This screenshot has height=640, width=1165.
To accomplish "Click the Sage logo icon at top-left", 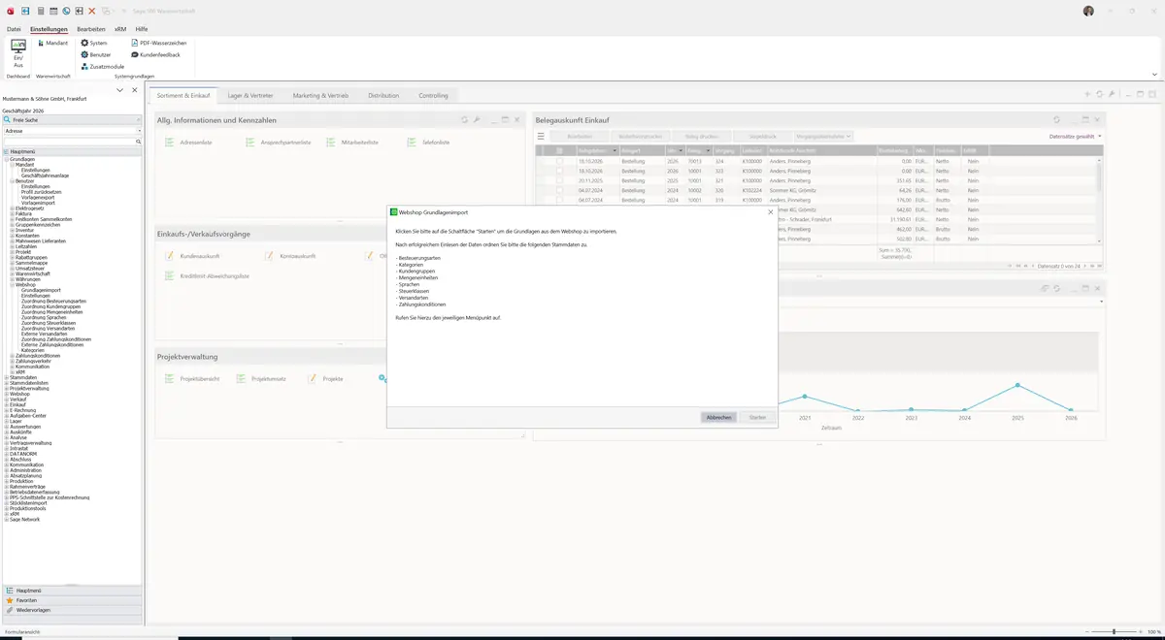I will click(x=9, y=11).
